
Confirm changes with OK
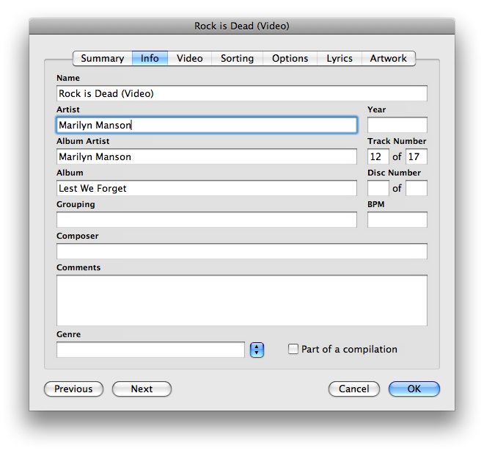pos(414,389)
